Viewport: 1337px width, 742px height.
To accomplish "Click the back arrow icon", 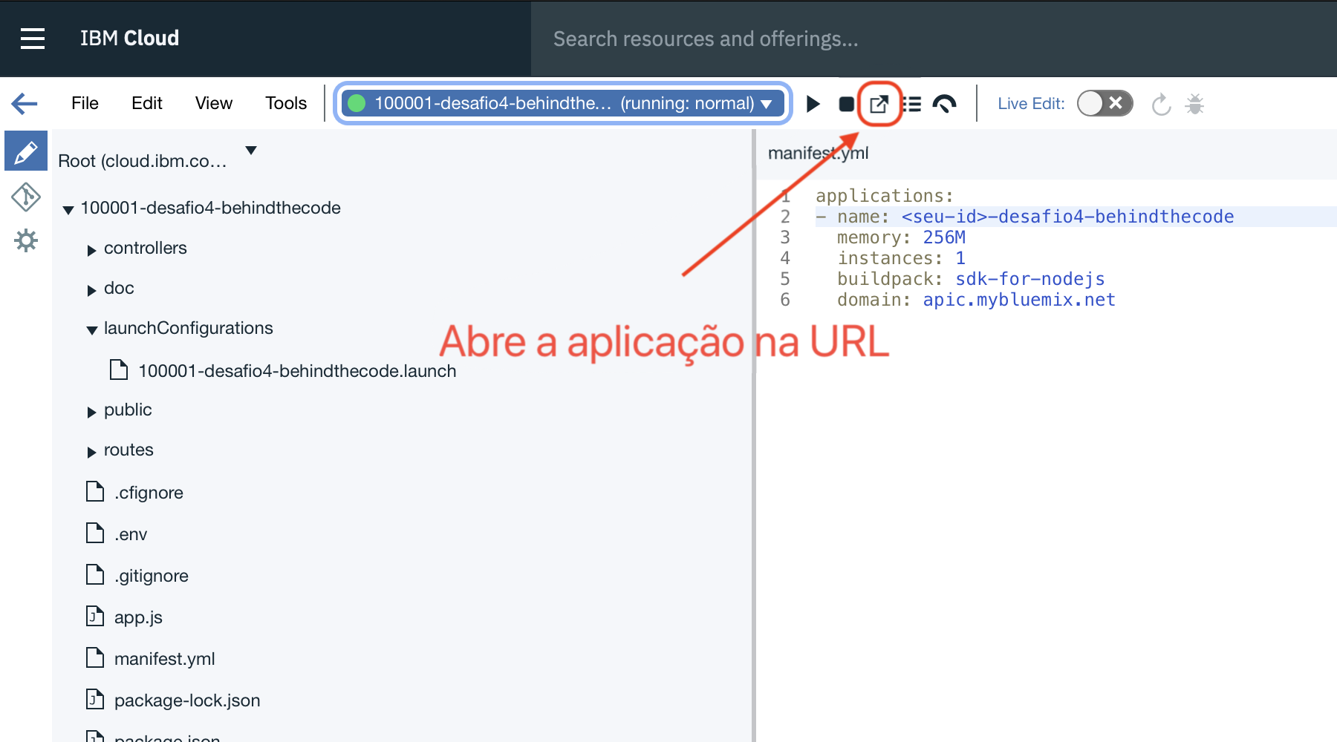I will (25, 103).
